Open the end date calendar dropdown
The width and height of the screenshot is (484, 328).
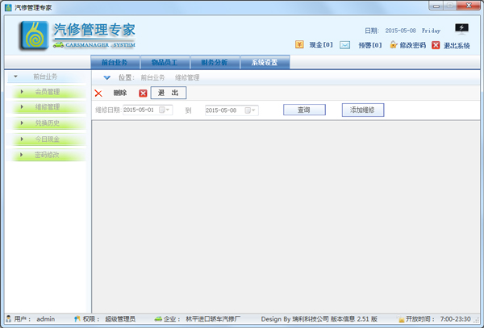[x=250, y=110]
